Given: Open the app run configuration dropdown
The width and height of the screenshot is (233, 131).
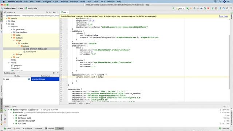Looking at the screenshot, I should (181, 8).
